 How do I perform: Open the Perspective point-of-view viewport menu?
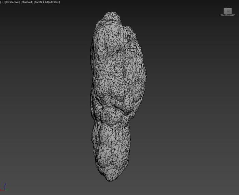(12, 2)
